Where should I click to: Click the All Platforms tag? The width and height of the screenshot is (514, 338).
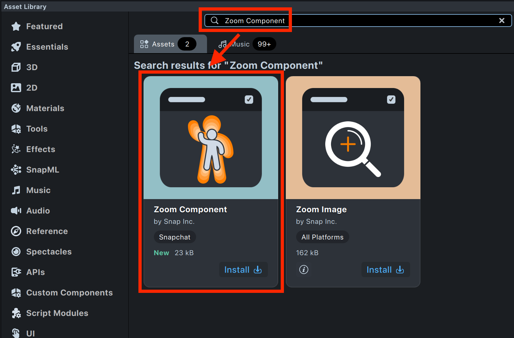tap(322, 237)
